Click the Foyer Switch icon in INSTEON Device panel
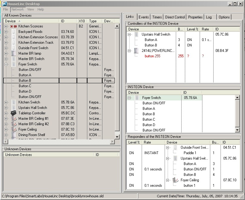This screenshot has height=200, width=245. point(137,98)
